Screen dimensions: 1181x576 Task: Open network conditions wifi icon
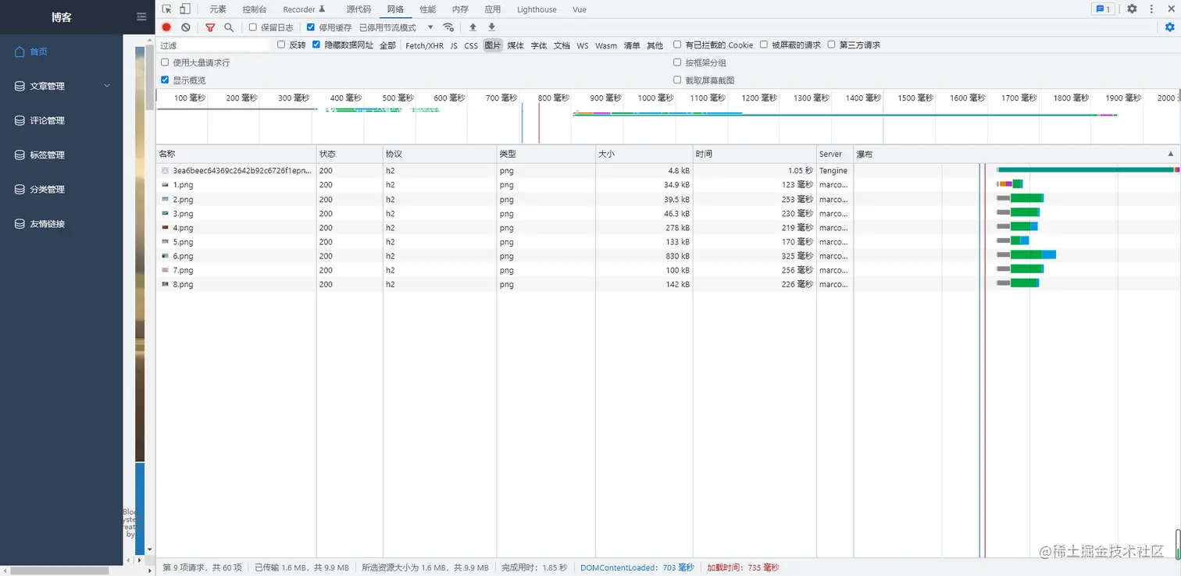click(448, 27)
